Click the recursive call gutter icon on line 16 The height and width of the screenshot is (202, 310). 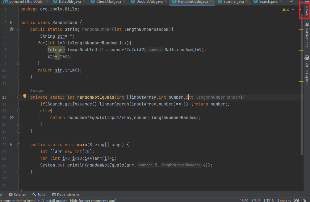[x=12, y=117]
